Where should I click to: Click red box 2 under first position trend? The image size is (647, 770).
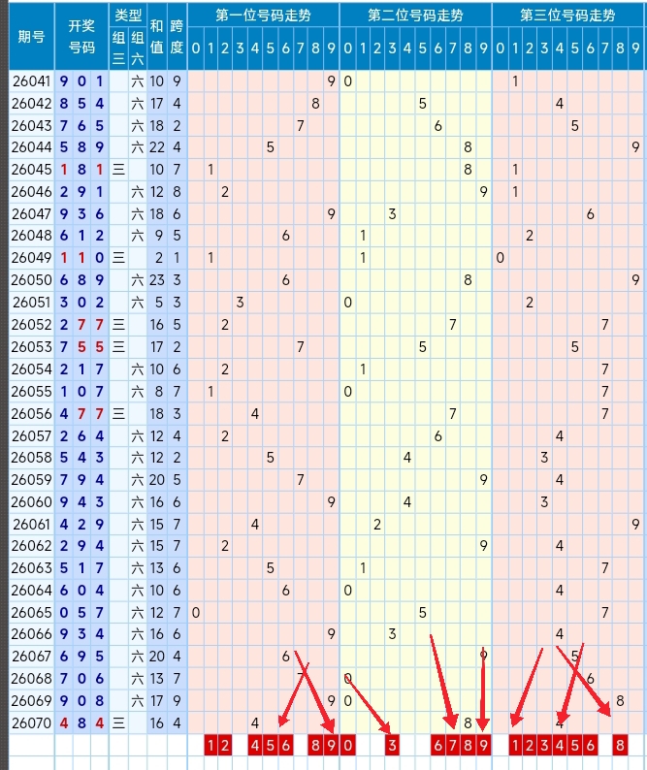coord(224,746)
